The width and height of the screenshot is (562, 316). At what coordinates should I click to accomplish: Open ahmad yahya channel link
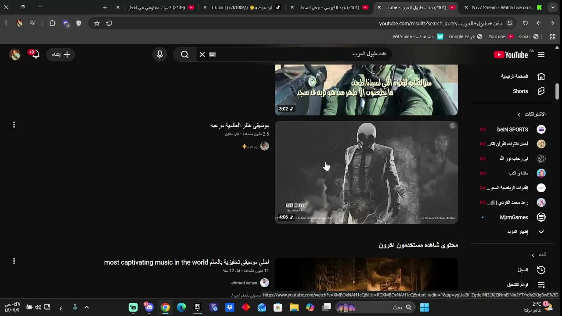244,283
